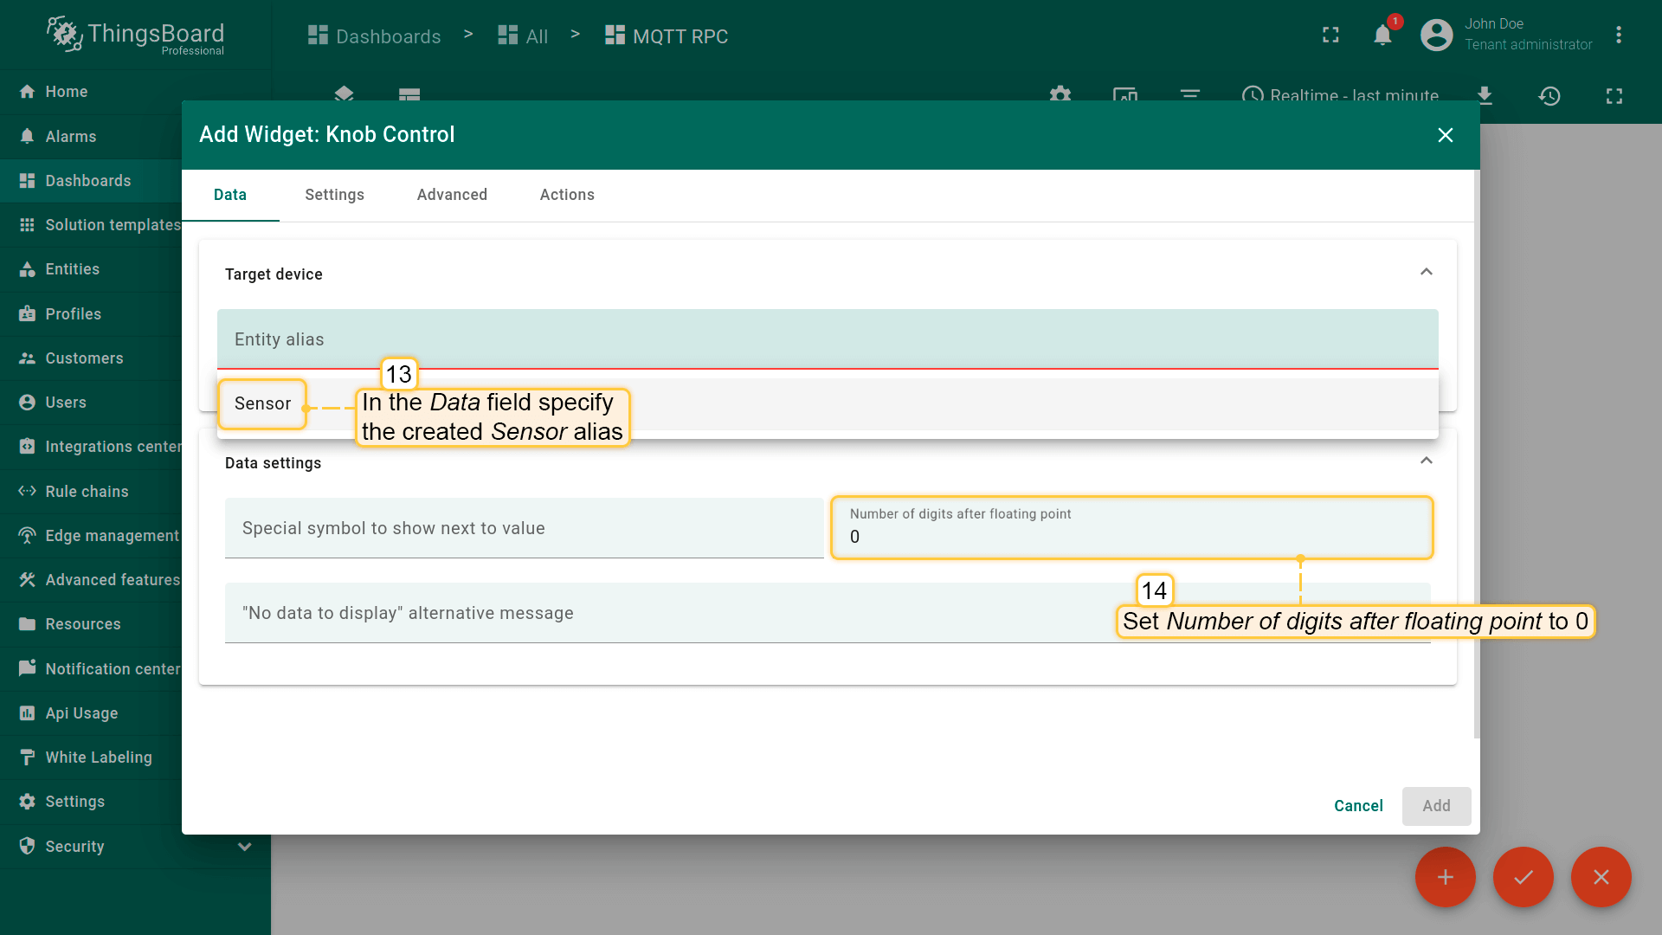The height and width of the screenshot is (935, 1662).
Task: Open Rule chains in sidebar
Action: [x=87, y=491]
